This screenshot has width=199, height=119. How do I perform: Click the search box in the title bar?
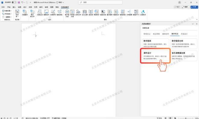[x=100, y=2]
